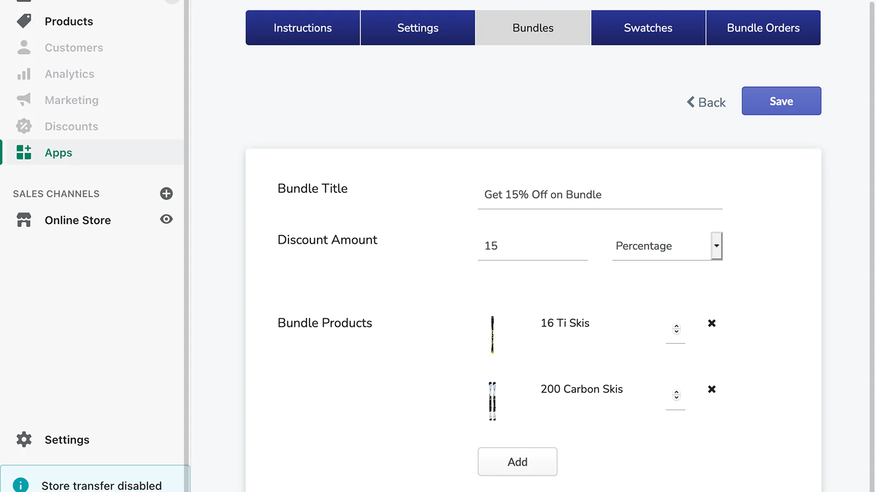The width and height of the screenshot is (876, 492).
Task: Select the Apps icon in the sidebar
Action: [x=24, y=153]
